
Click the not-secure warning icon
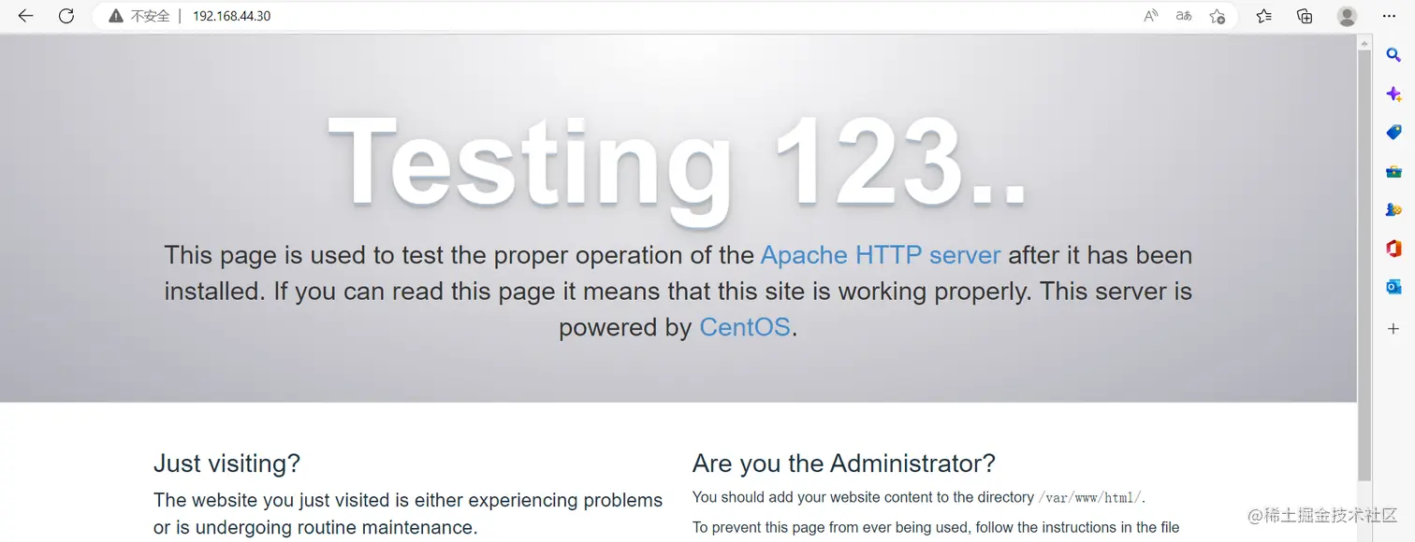[116, 16]
